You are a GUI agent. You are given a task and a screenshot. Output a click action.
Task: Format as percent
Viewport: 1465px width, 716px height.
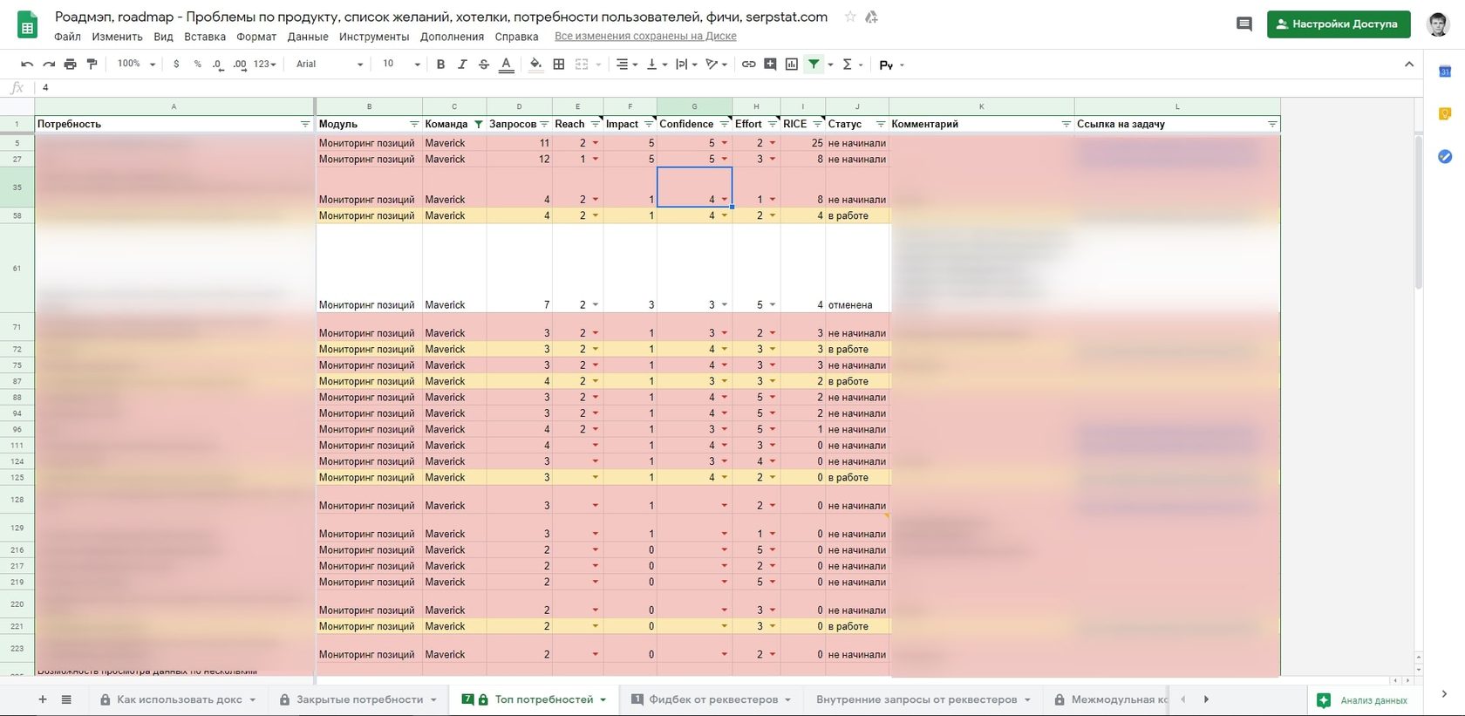point(198,65)
